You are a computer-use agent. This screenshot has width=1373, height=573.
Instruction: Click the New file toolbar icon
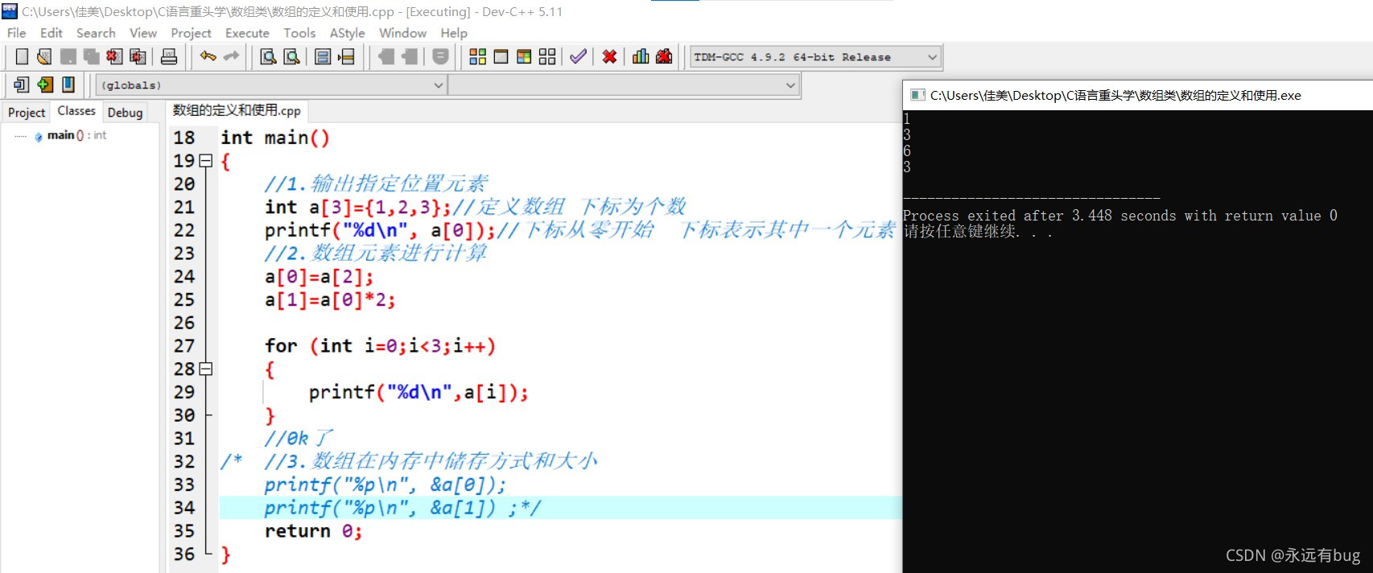pos(22,56)
